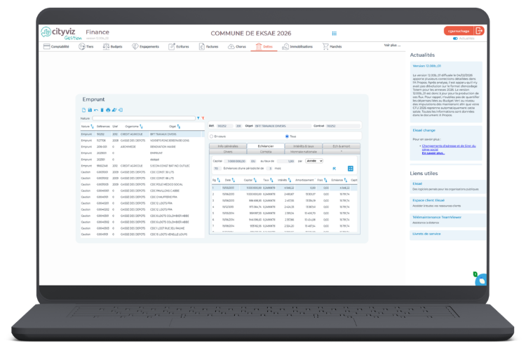Click the blue calculator grid icon in Echéancier
The width and height of the screenshot is (526, 350).
[351, 169]
